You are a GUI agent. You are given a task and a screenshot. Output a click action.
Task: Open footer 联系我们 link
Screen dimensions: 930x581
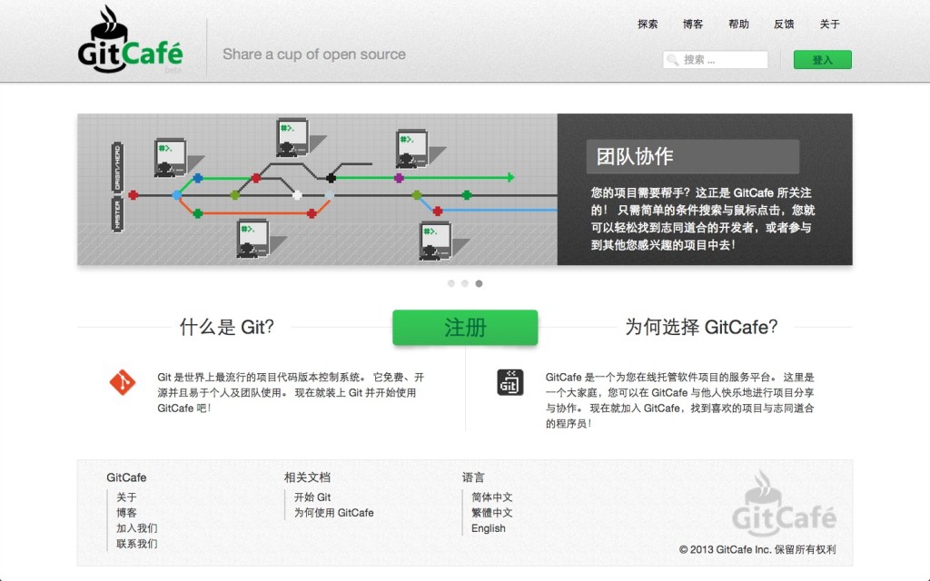pyautogui.click(x=137, y=544)
